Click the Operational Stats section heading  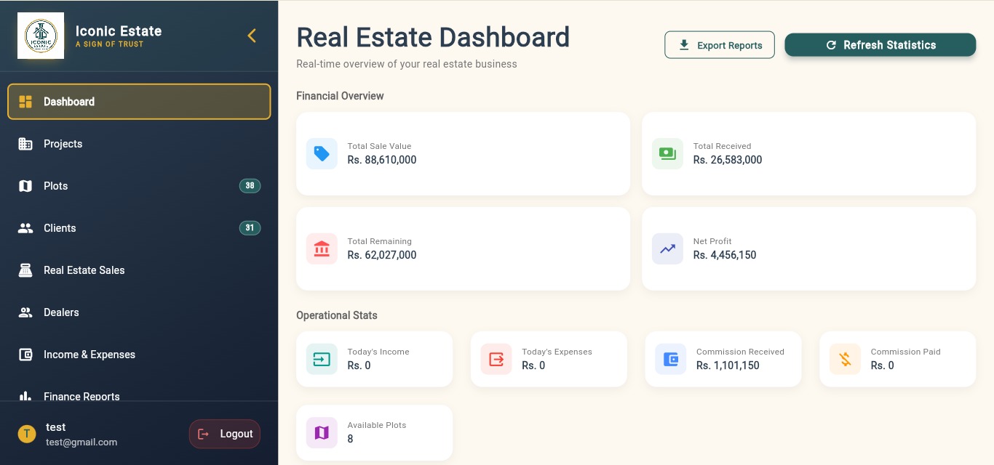coord(337,315)
